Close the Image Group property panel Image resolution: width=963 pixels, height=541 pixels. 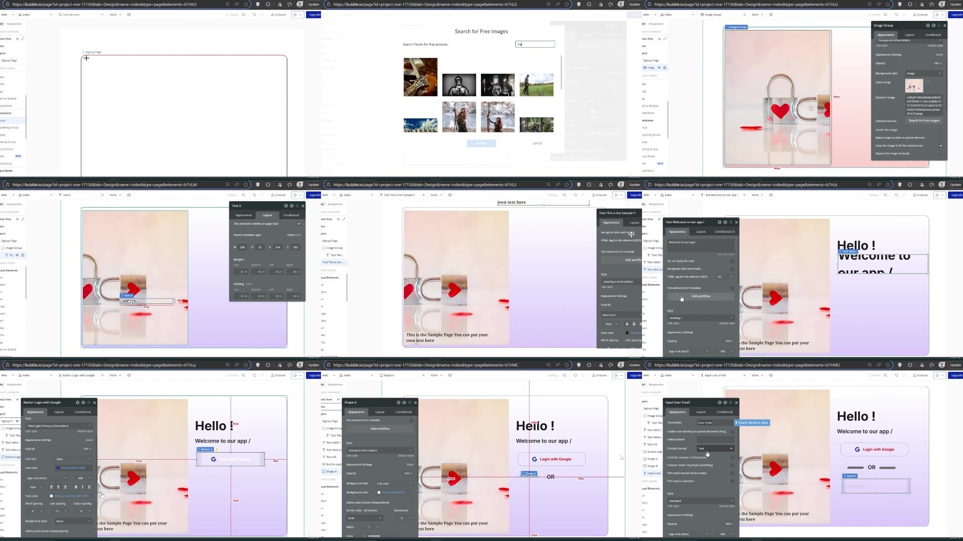[x=945, y=25]
